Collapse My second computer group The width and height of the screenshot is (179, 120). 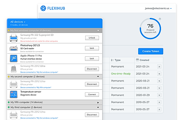click(x=98, y=77)
